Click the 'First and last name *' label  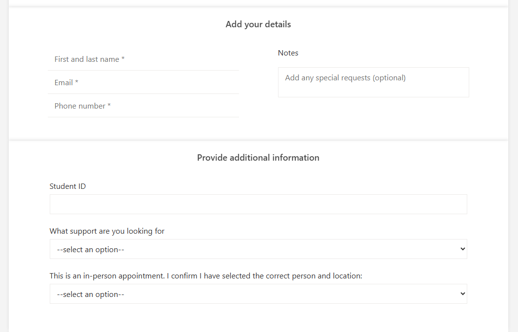(x=89, y=59)
